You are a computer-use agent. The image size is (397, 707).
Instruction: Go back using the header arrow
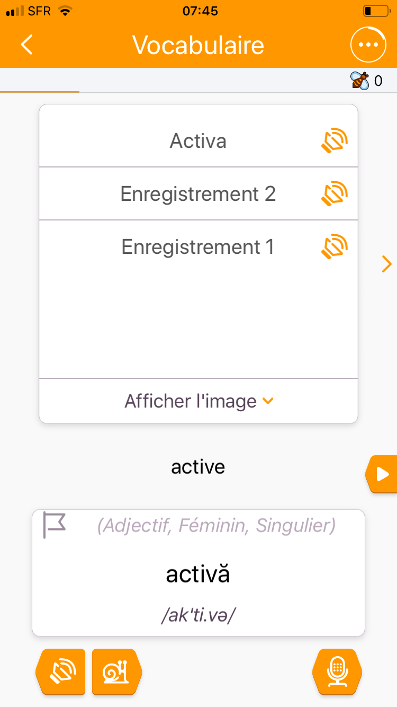coord(28,45)
